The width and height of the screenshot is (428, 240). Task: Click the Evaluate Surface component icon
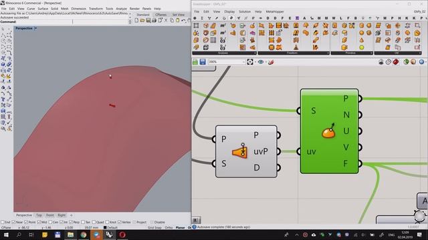pos(328,131)
